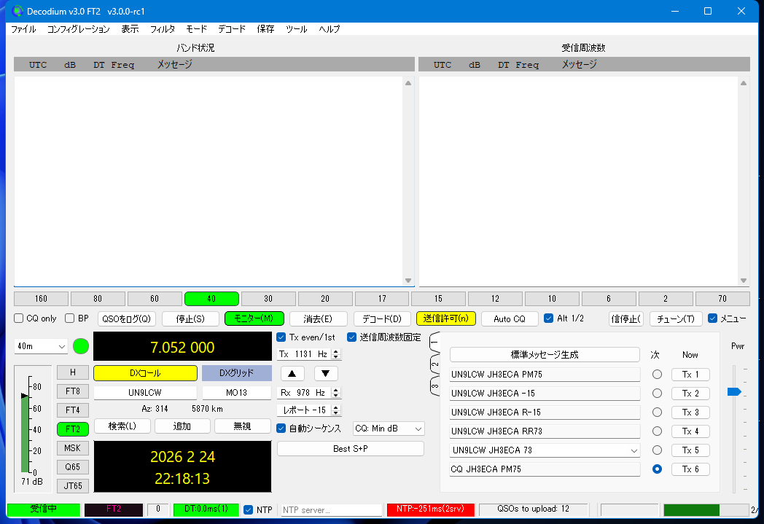Select the MSK mode button
This screenshot has width=764, height=524.
point(73,447)
